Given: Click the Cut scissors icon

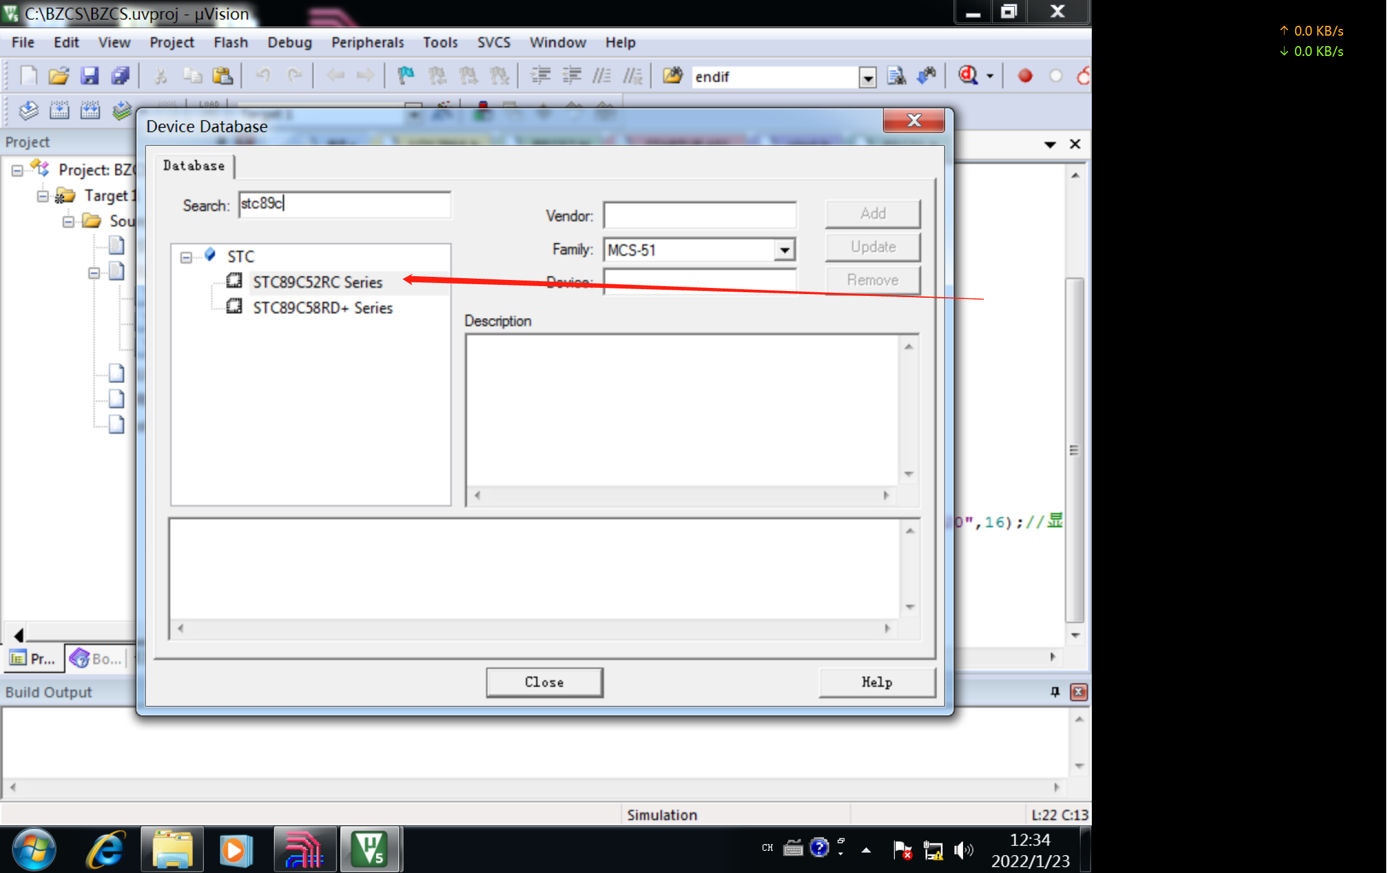Looking at the screenshot, I should (160, 76).
